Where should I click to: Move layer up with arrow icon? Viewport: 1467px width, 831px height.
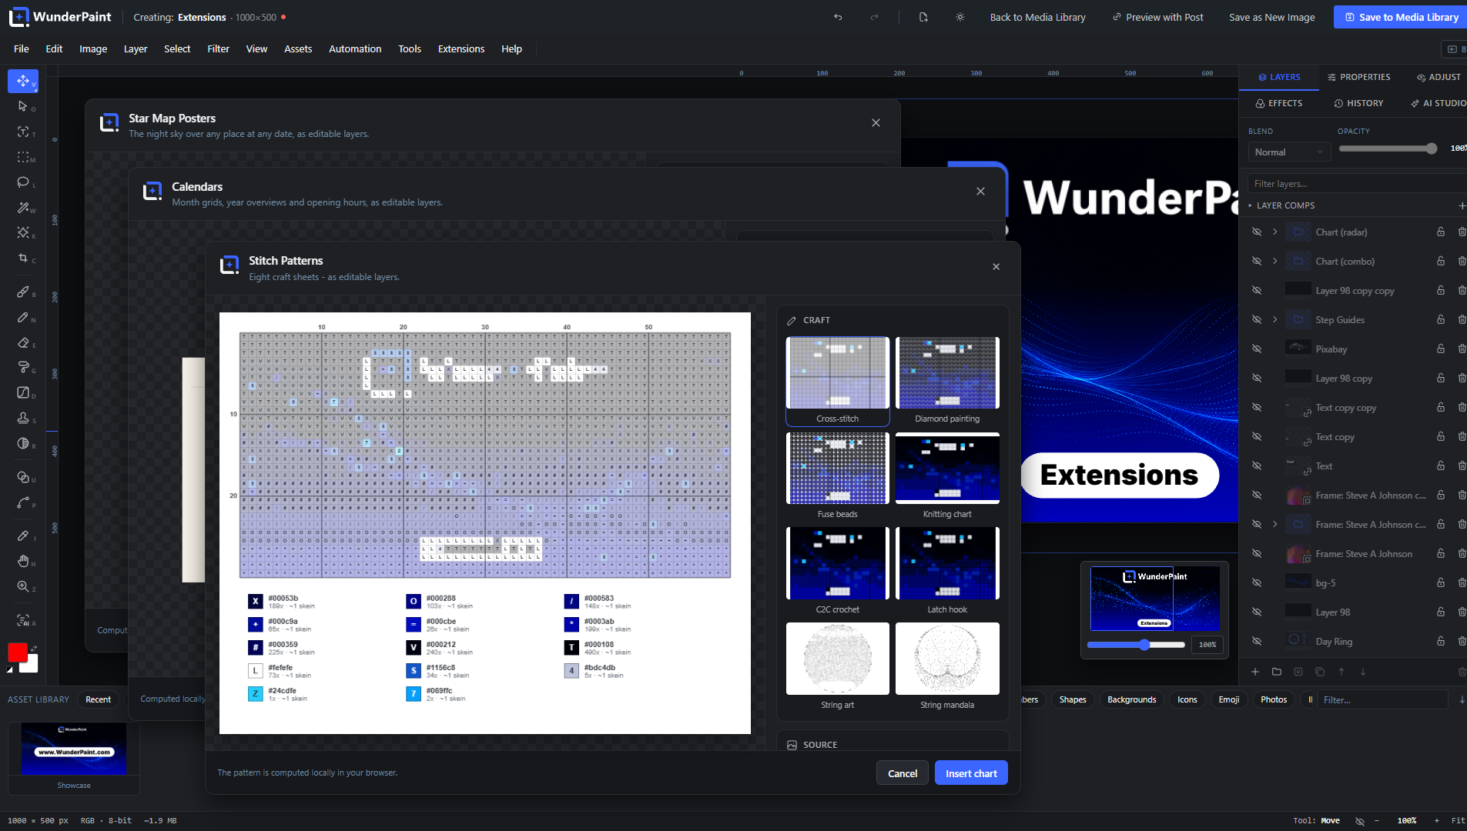1341,672
